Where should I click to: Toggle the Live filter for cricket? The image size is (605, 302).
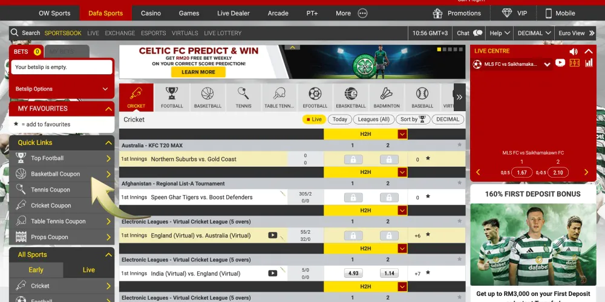click(x=314, y=120)
